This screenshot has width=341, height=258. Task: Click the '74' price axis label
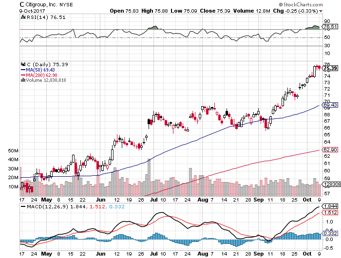(x=327, y=76)
